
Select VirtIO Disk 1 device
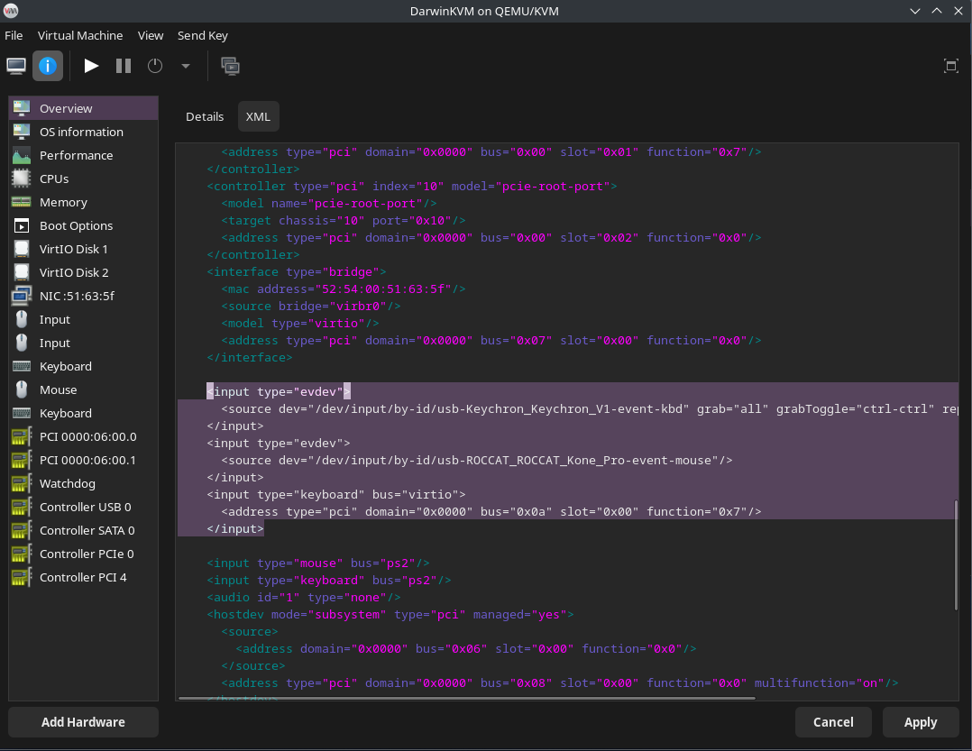coord(74,249)
